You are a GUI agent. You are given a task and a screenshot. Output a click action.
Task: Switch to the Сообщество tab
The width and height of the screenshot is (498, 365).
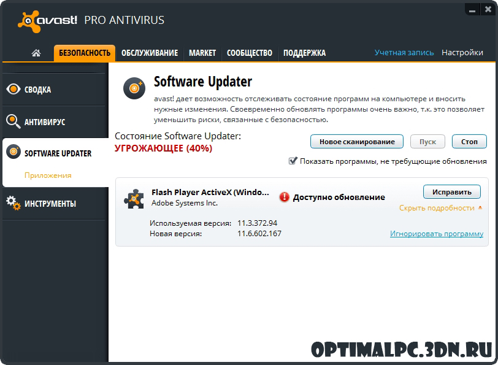pos(250,53)
